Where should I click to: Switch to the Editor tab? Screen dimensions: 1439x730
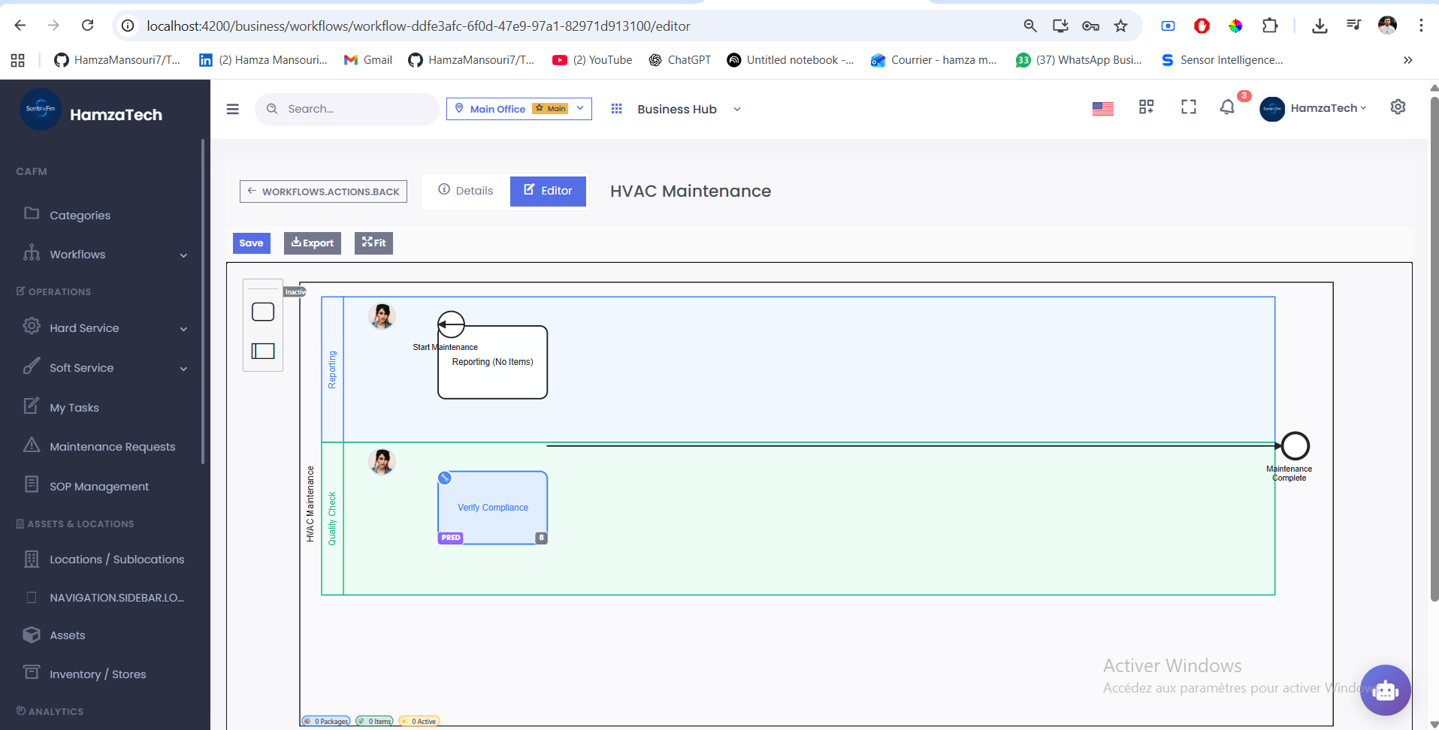(x=548, y=191)
